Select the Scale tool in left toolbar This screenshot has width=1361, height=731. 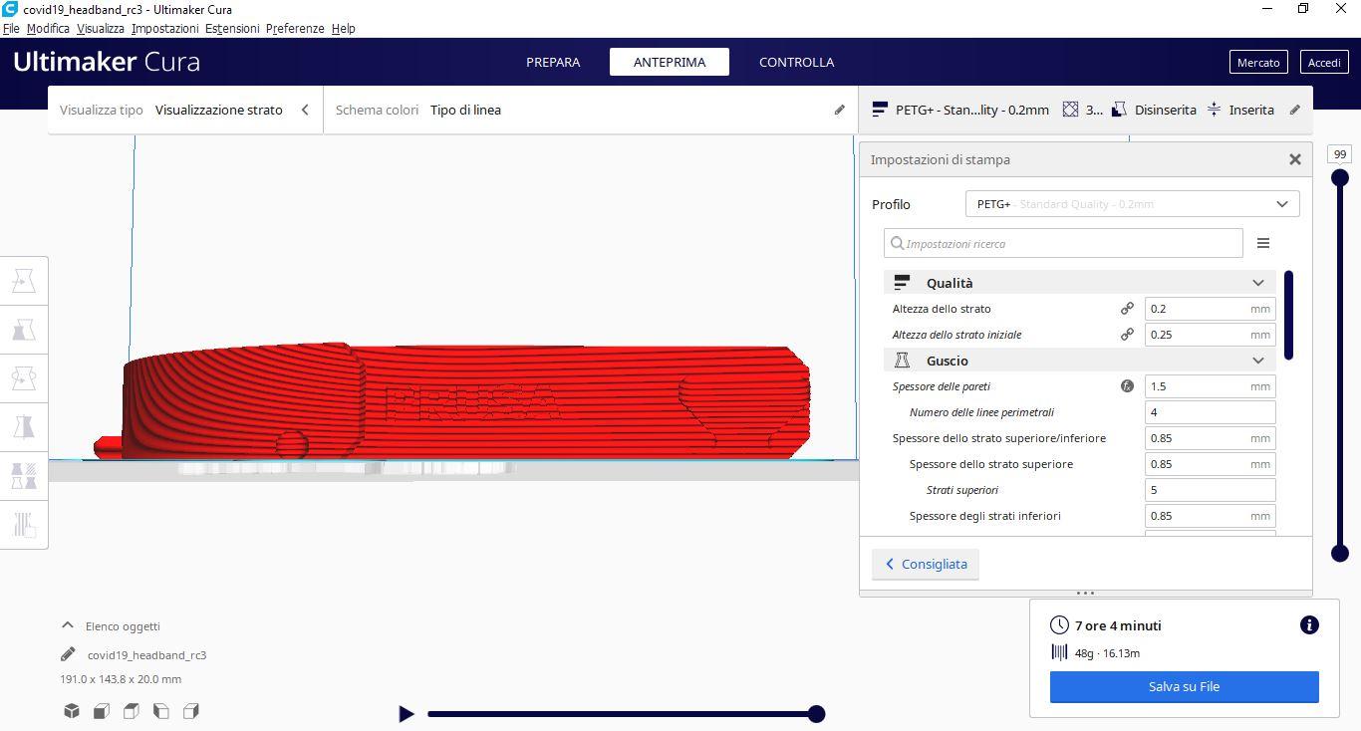coord(24,330)
